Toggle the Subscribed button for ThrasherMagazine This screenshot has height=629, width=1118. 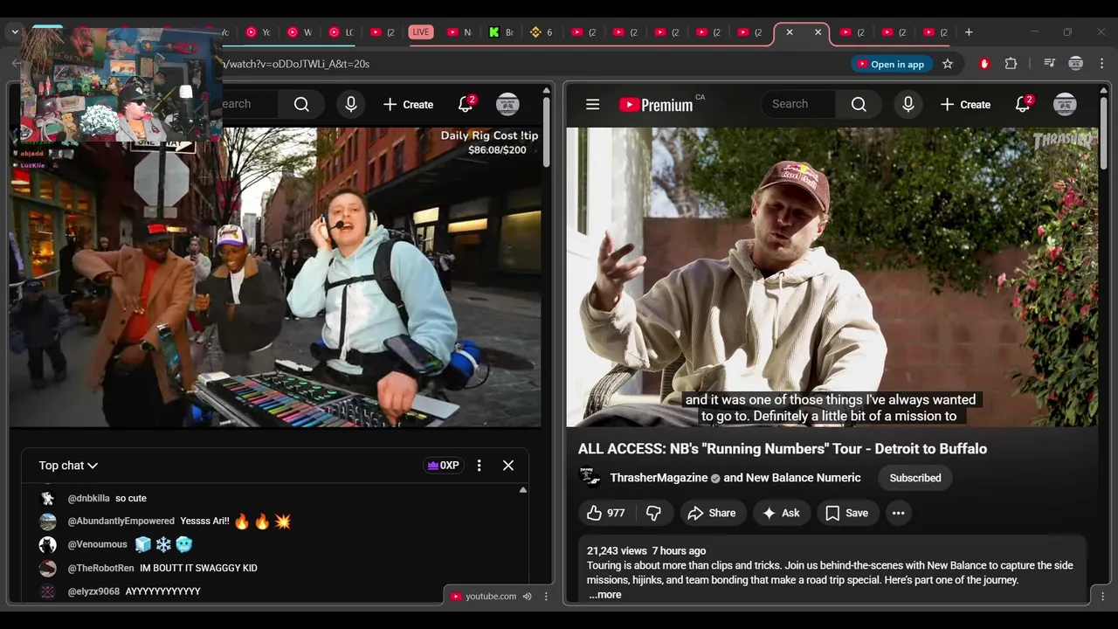915,478
